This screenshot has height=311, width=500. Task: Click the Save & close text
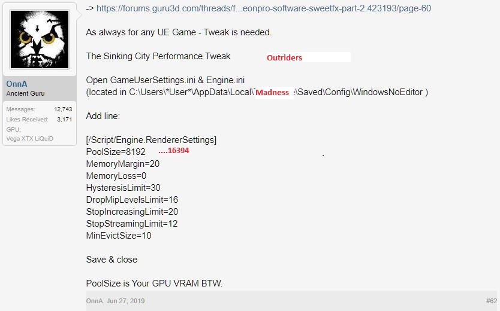[112, 260]
